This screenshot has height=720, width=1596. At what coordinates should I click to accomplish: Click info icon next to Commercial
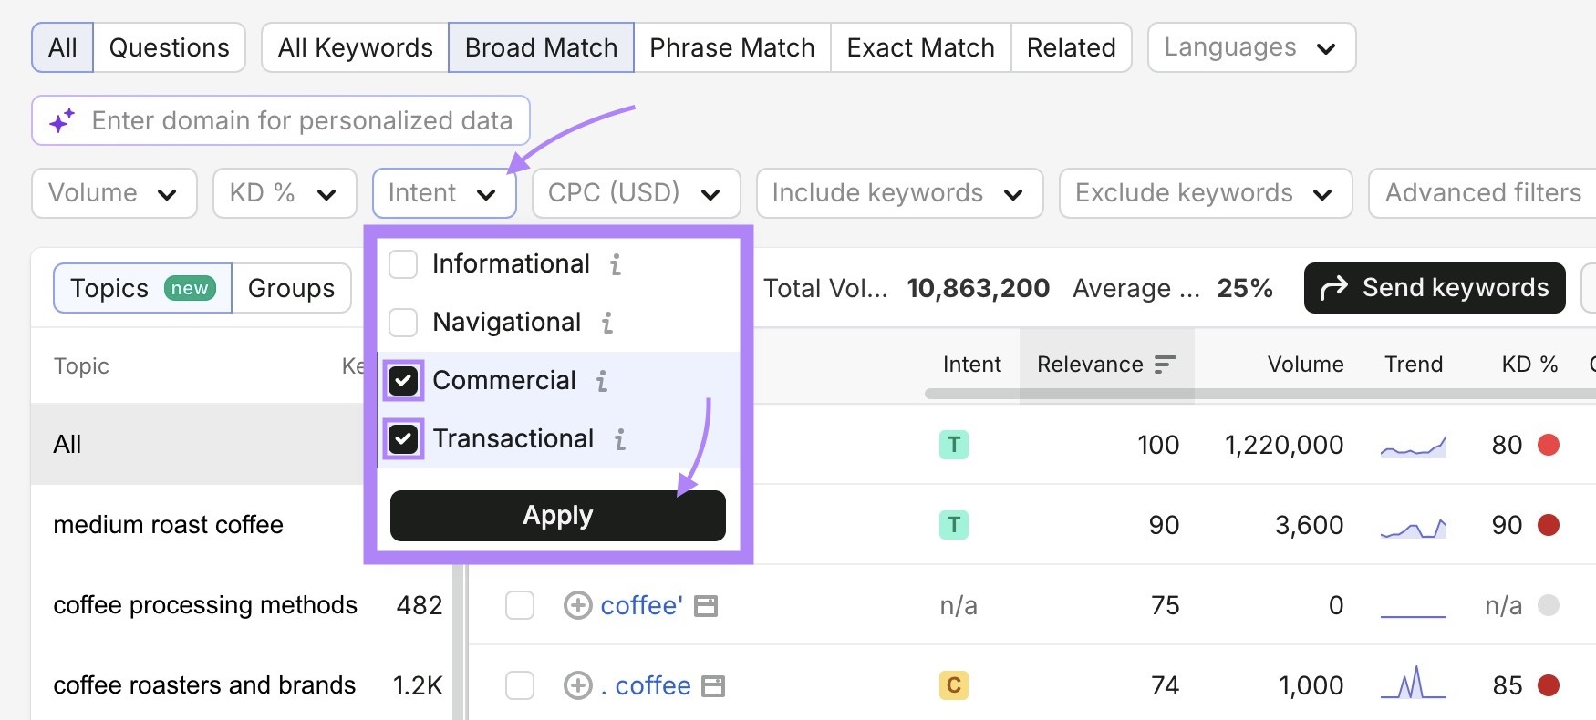[x=602, y=381]
